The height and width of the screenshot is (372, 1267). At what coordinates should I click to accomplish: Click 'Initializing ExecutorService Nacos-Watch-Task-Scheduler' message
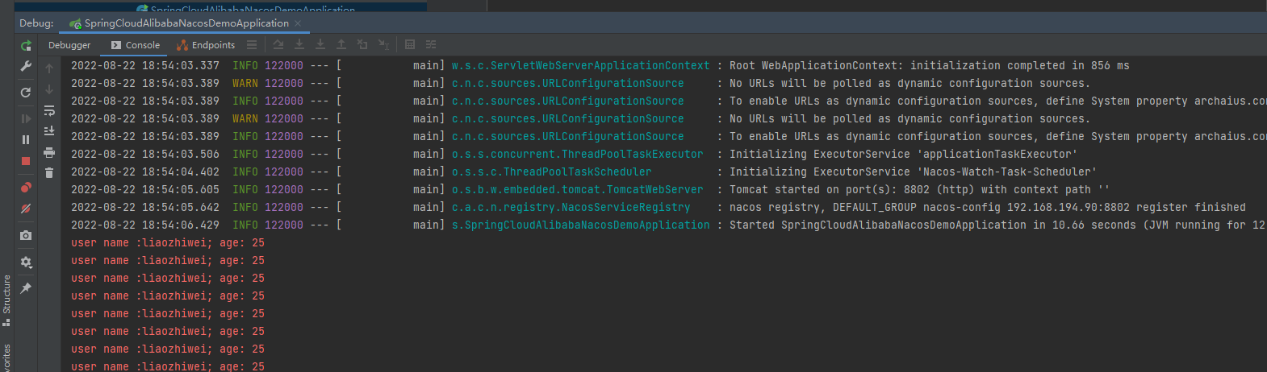pos(913,172)
